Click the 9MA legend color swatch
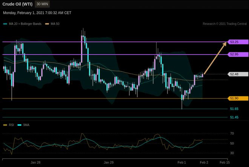Screen dimensions: 249x167 click(x=19, y=125)
